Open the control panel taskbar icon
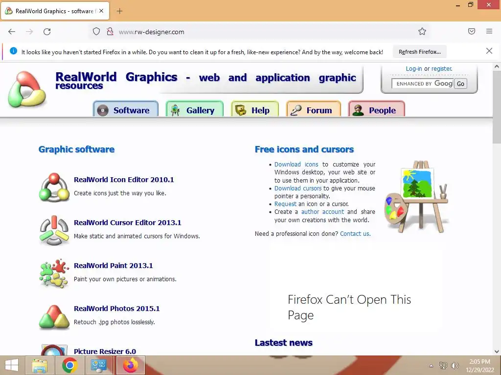The image size is (501, 375). (99, 365)
